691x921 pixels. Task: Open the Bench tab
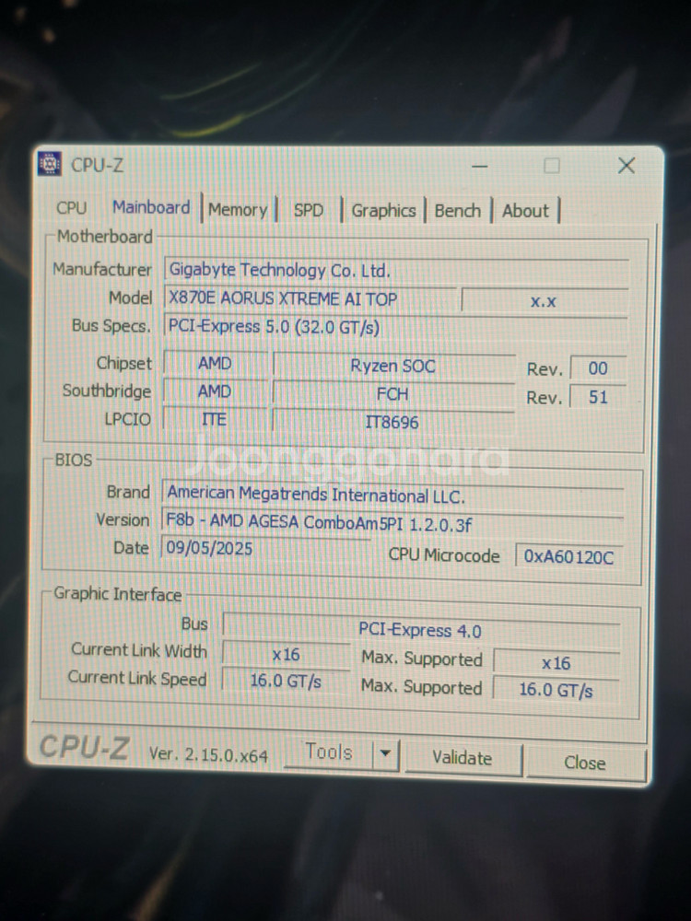point(458,211)
